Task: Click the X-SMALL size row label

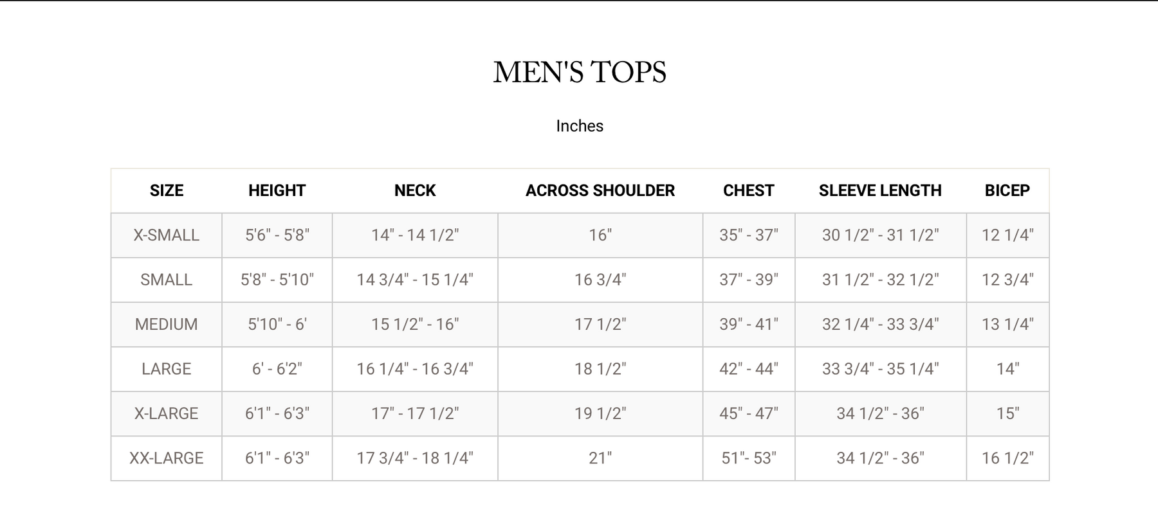Action: click(167, 235)
